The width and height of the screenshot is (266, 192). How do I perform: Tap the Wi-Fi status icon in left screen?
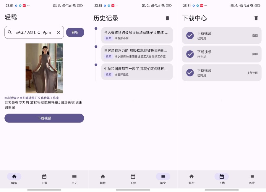point(74,6)
